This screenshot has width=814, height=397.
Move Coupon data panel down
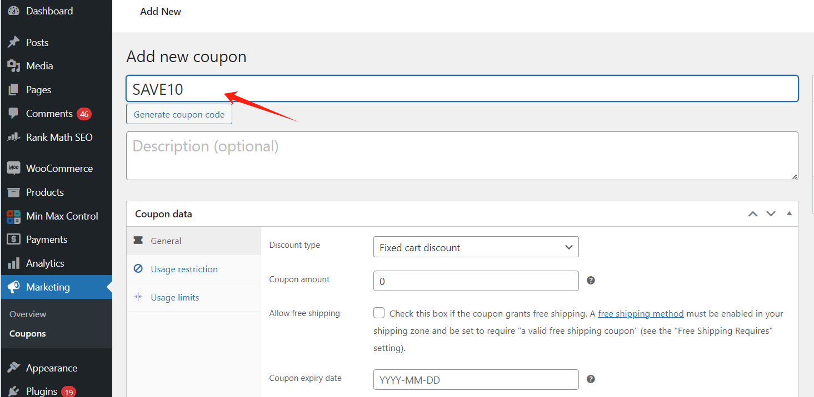(x=771, y=214)
